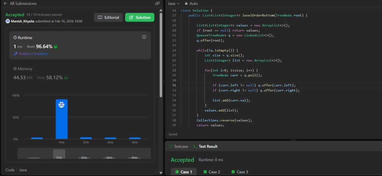Click '44.53 MB' memory value

tap(23, 77)
